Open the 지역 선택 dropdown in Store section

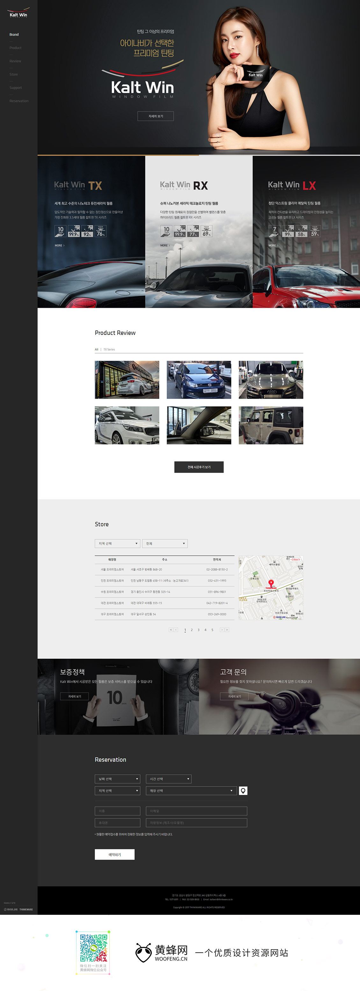118,543
